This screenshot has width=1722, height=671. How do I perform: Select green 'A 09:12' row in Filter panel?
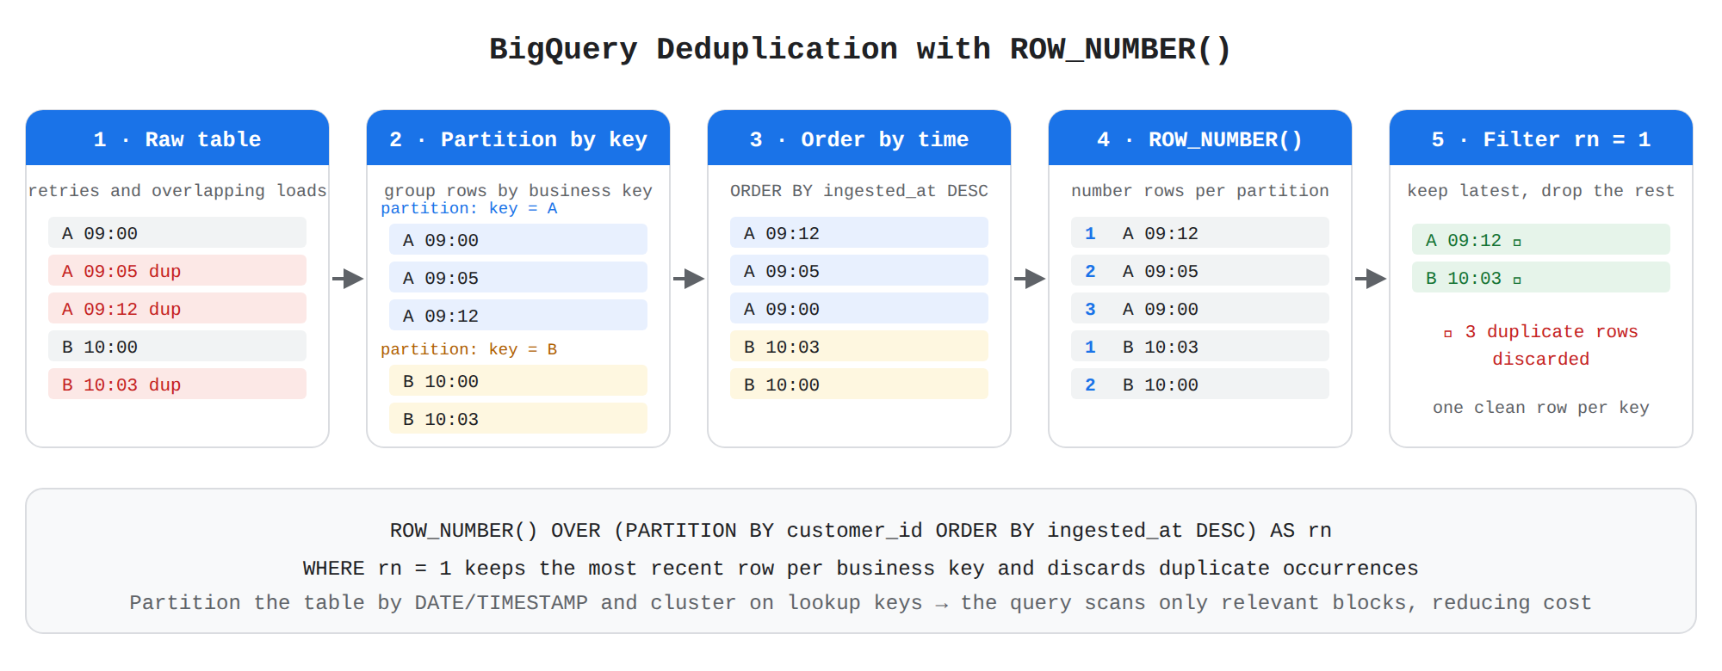pos(1541,239)
